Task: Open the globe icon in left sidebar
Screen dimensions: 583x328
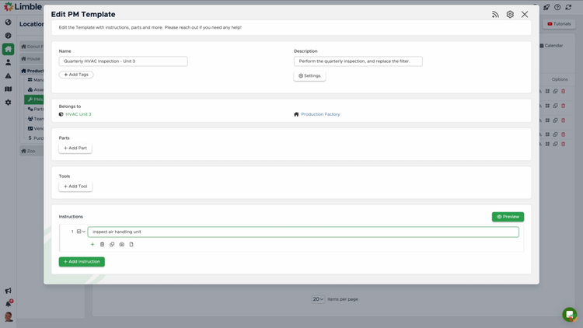Action: click(9, 23)
